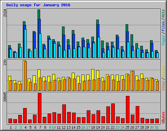Click the blue Files bar for day 7

pyautogui.click(x=39, y=26)
